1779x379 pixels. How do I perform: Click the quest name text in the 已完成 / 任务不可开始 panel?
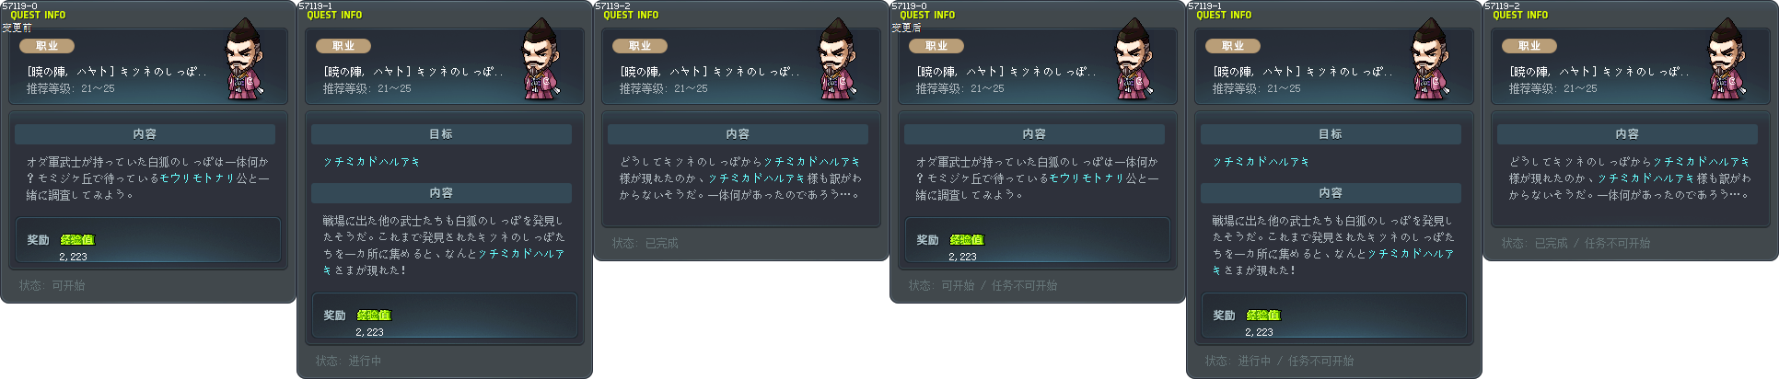coord(1599,72)
